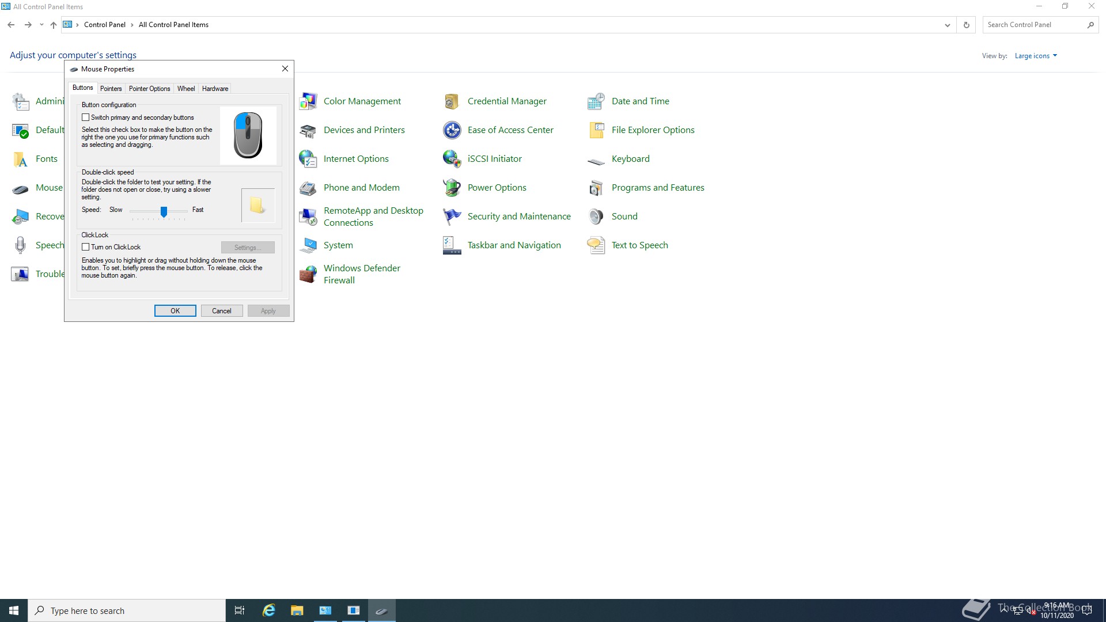This screenshot has width=1106, height=622.
Task: Open the Sound speaker icon
Action: (x=596, y=217)
